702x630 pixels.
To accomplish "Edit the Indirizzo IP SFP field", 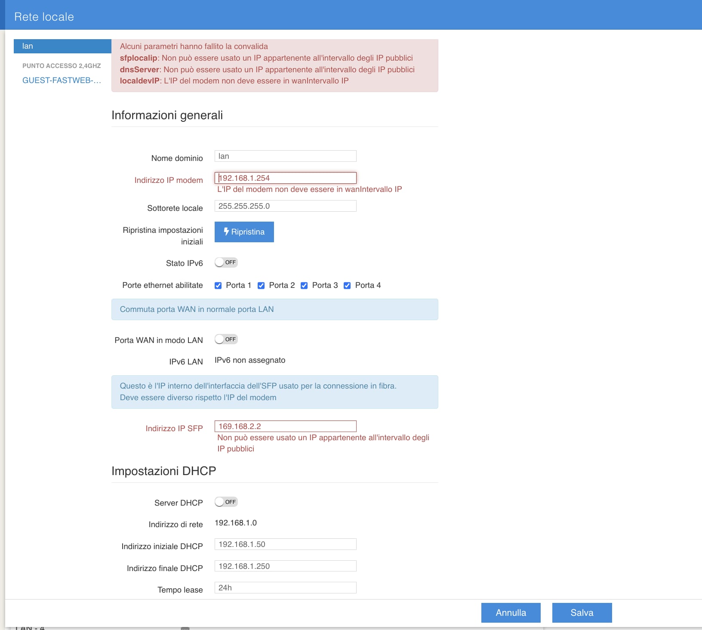I will (286, 426).
